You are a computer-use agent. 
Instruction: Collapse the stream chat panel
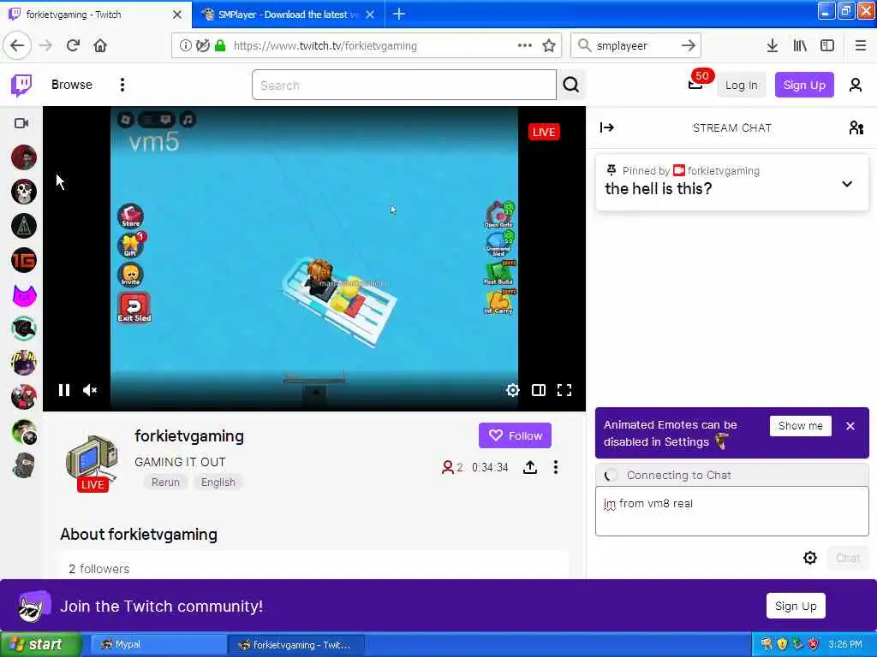(607, 128)
